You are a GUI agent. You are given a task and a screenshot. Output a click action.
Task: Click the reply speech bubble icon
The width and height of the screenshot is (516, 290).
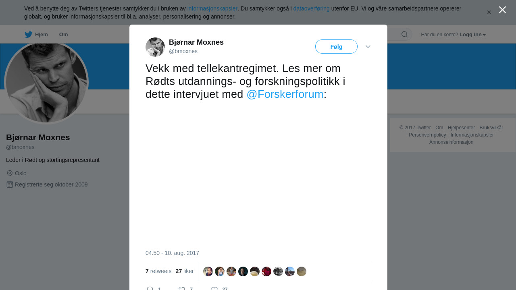[x=150, y=288]
